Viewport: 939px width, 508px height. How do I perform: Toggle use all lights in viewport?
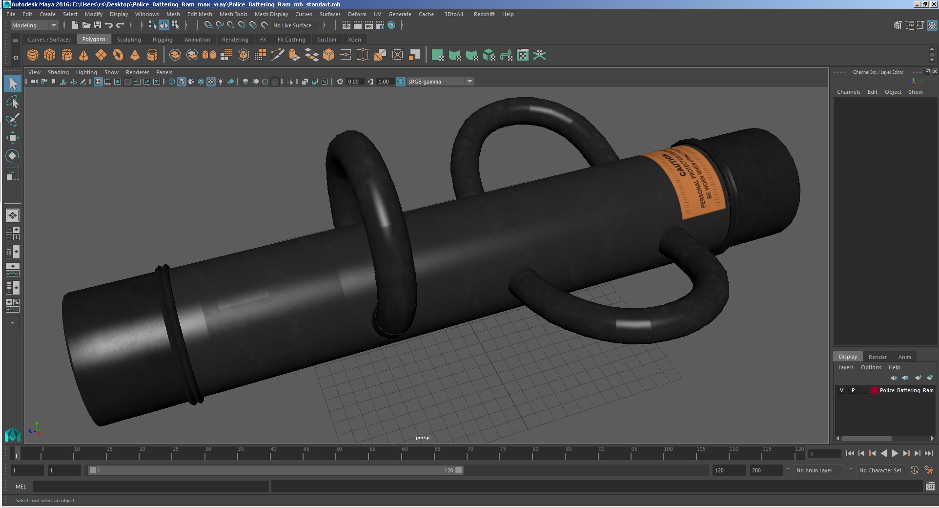coord(221,82)
